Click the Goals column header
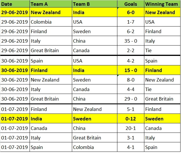The image size is (182, 153). (x=131, y=4)
